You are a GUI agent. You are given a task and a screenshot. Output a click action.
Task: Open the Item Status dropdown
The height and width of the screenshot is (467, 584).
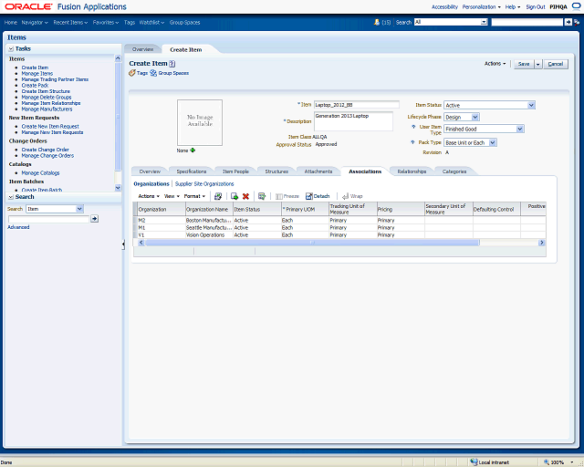[530, 105]
